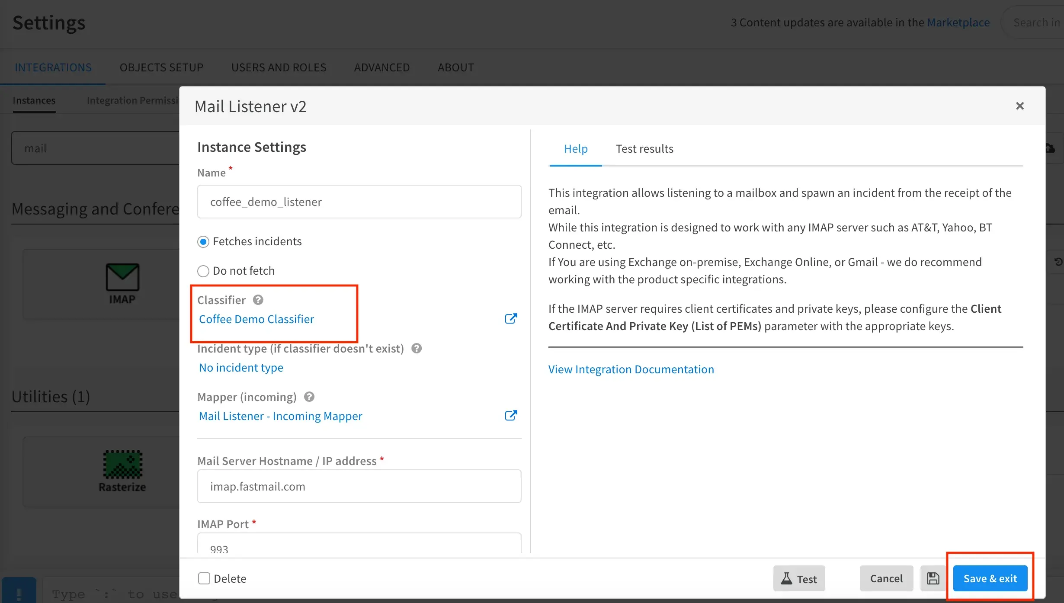Click the help icon next to Mapper incoming

pos(308,397)
